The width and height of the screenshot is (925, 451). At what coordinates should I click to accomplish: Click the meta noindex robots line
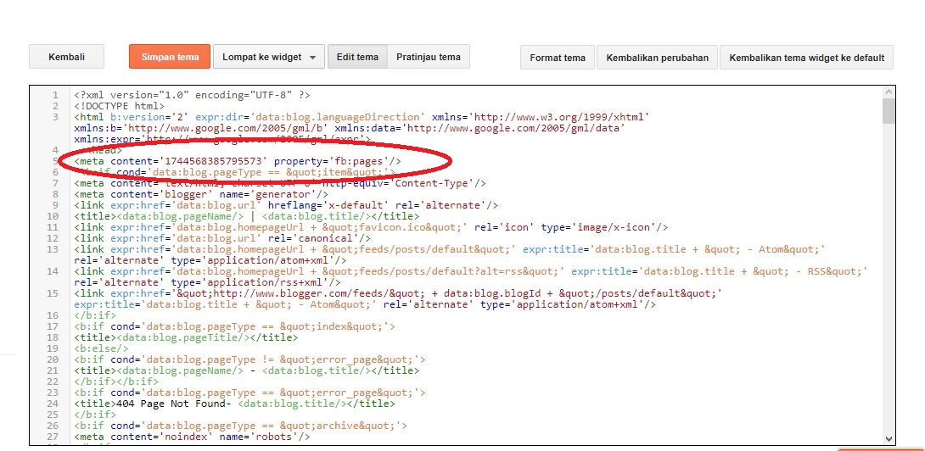193,437
